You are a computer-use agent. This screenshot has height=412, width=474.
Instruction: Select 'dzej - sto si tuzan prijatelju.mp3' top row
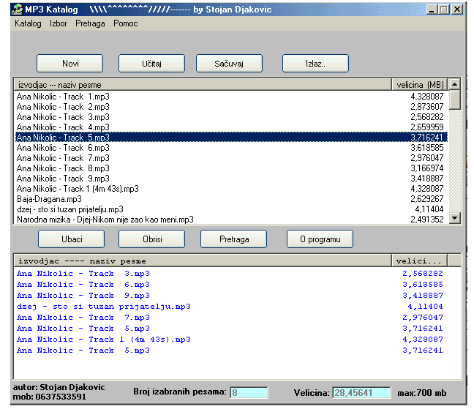(231, 209)
